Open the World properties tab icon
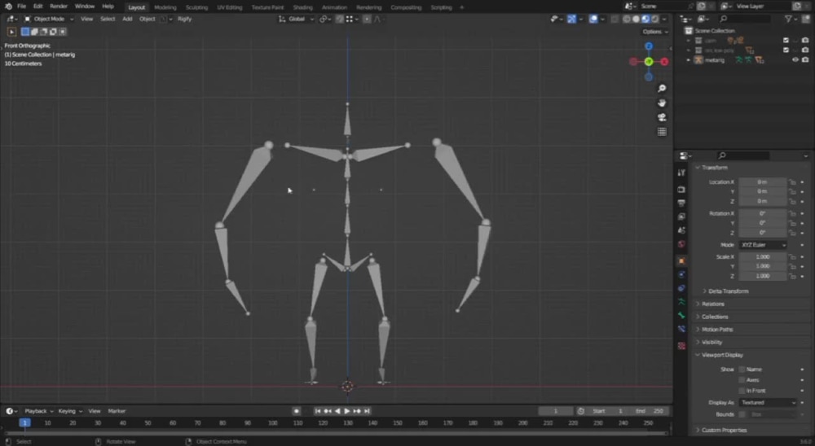Image resolution: width=815 pixels, height=446 pixels. click(681, 243)
